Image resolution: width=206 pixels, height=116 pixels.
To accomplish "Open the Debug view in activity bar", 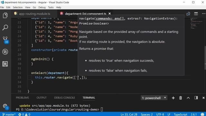I will tap(5, 52).
